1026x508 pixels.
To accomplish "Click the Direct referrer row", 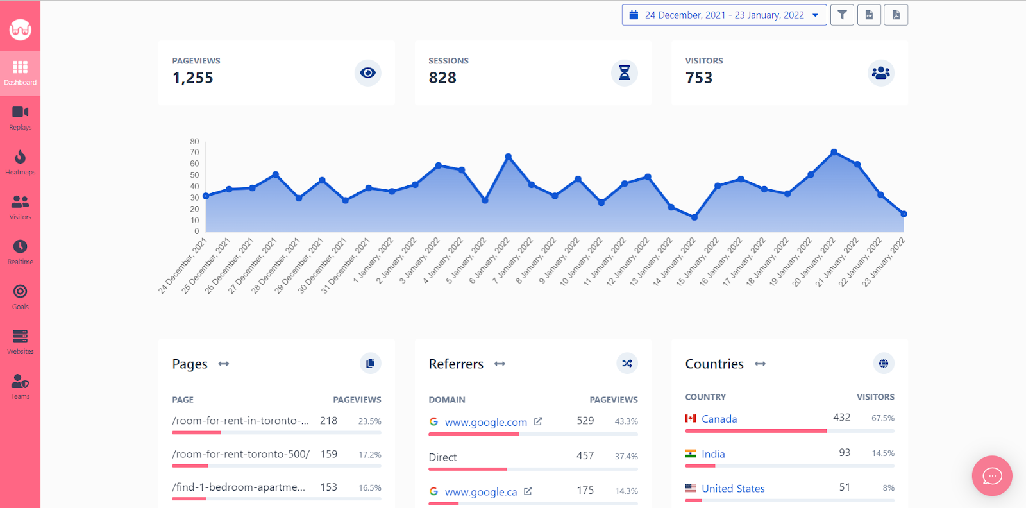I will (x=533, y=459).
